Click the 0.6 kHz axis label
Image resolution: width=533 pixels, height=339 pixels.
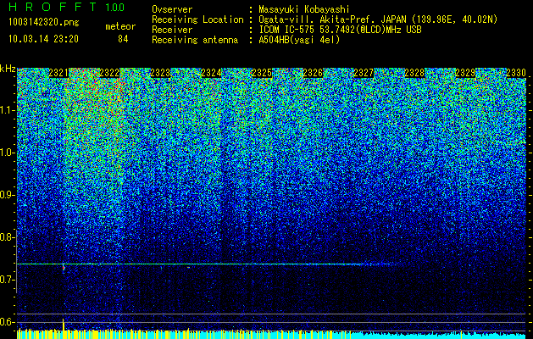coord(7,322)
